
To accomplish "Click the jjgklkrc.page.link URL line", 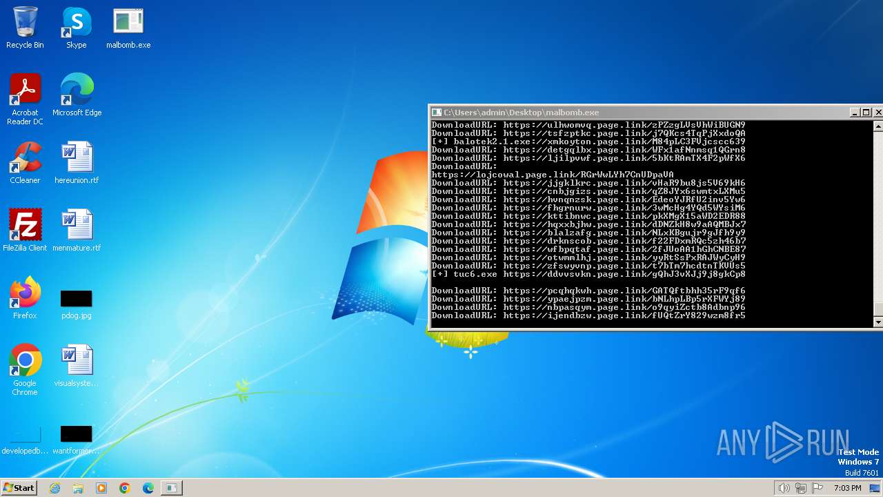I will pyautogui.click(x=588, y=183).
